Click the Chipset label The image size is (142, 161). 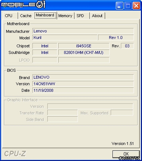tap(23, 46)
